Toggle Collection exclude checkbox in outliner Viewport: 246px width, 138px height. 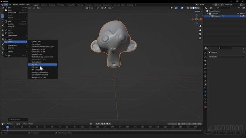(238, 14)
